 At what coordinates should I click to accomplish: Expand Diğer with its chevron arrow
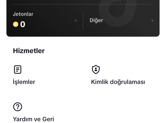click(x=152, y=21)
